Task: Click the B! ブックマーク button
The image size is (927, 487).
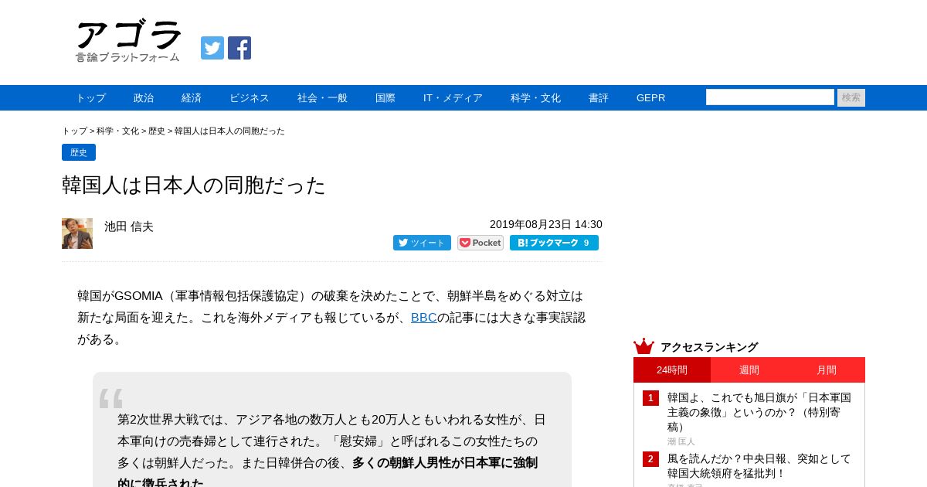Action: [554, 243]
